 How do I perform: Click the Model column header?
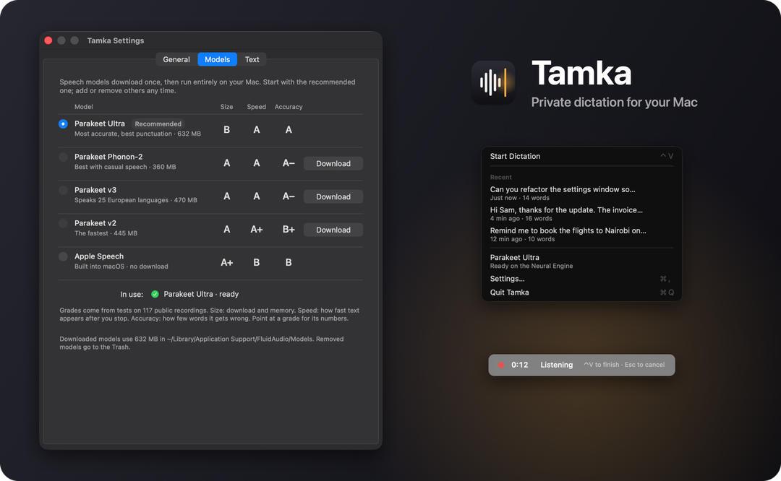pyautogui.click(x=84, y=107)
